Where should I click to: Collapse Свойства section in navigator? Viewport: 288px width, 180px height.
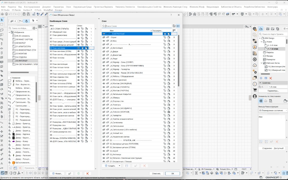260,83
